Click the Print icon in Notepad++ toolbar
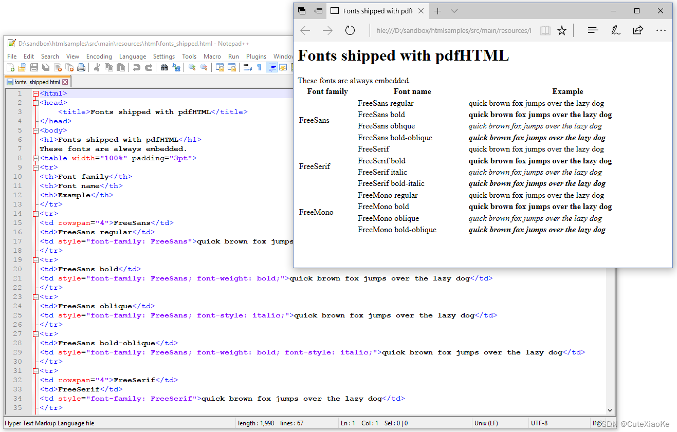 (81, 67)
